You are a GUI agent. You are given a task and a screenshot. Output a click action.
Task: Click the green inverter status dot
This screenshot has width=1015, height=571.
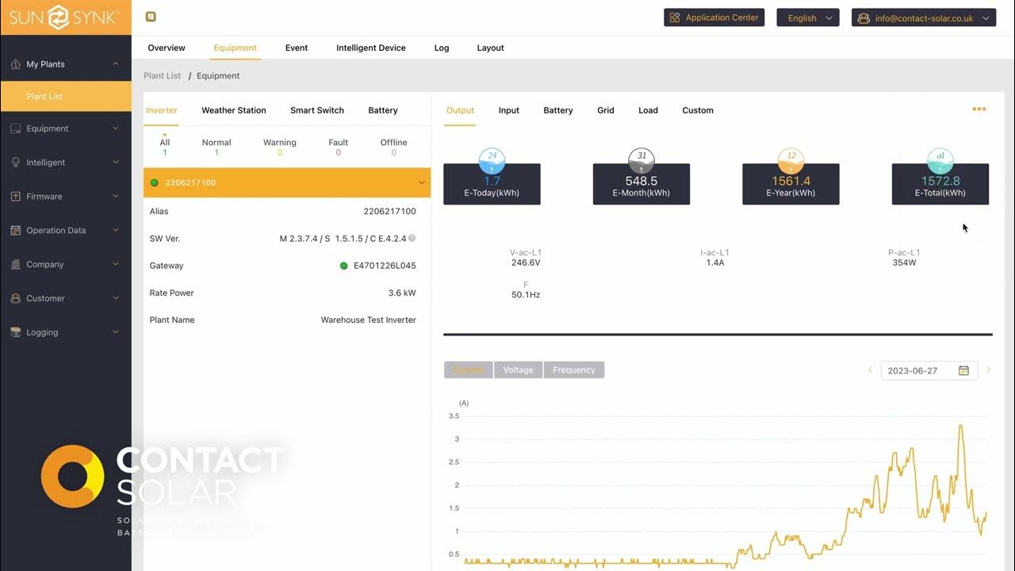[155, 183]
